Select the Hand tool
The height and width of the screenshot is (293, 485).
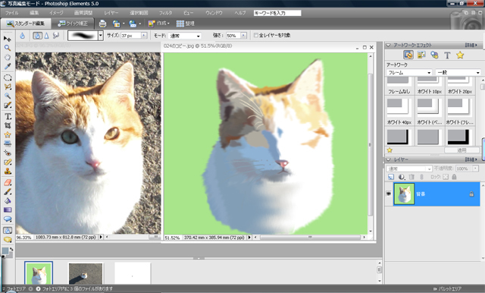pyautogui.click(x=8, y=57)
